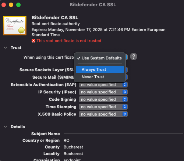
Task: Click the Secure Mail (S/MIME) label
Action: (53, 77)
